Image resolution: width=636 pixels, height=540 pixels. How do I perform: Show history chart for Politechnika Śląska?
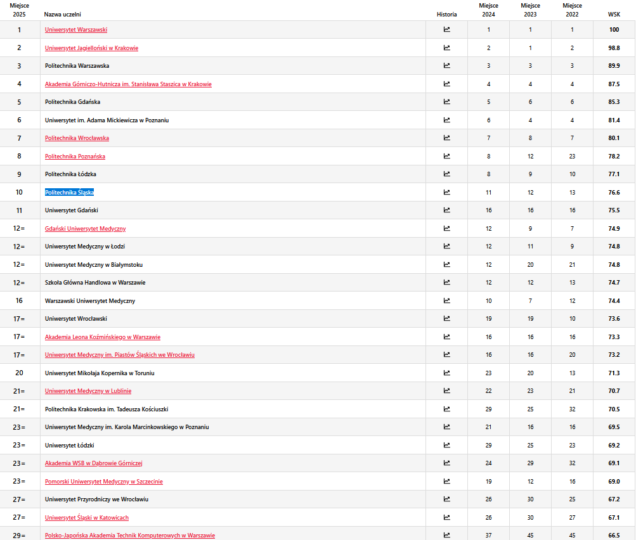(446, 192)
